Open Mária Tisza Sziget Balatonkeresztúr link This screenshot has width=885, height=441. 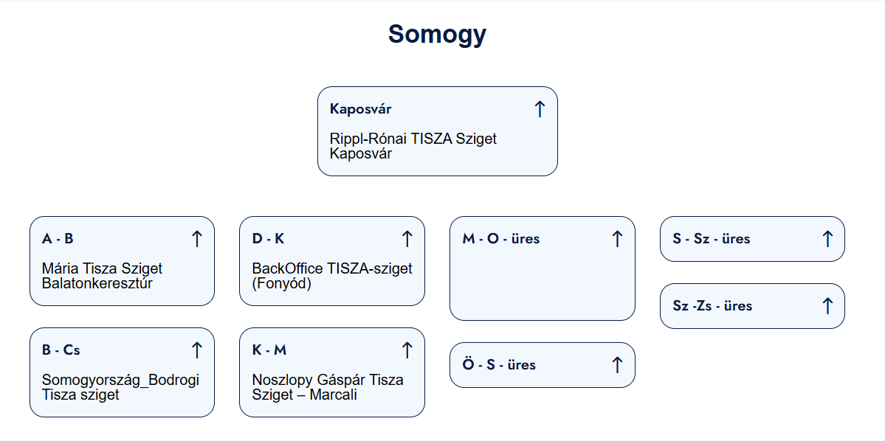click(102, 276)
